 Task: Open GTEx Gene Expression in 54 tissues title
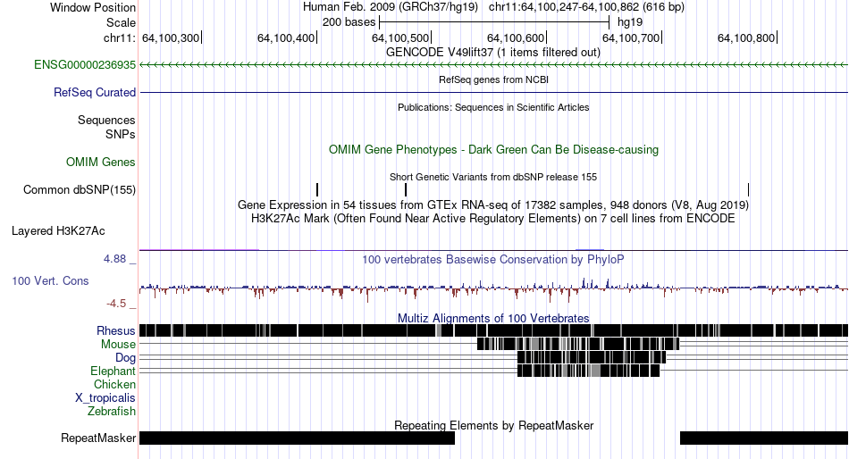[493, 205]
